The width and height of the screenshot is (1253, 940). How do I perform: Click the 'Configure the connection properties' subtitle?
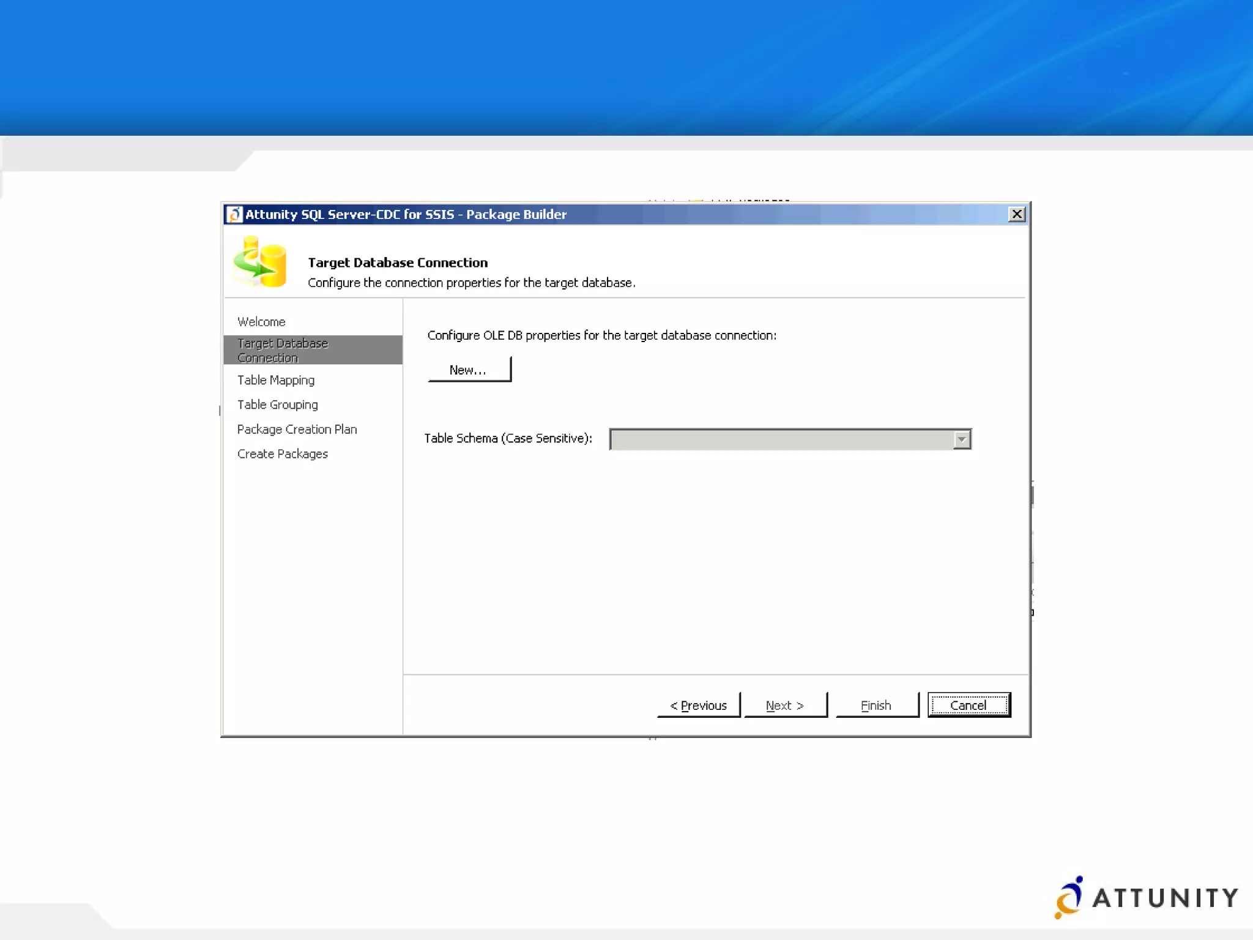click(472, 283)
